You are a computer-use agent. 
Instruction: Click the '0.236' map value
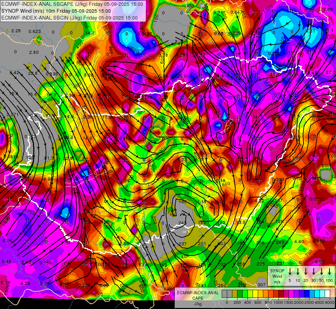click(x=84, y=285)
